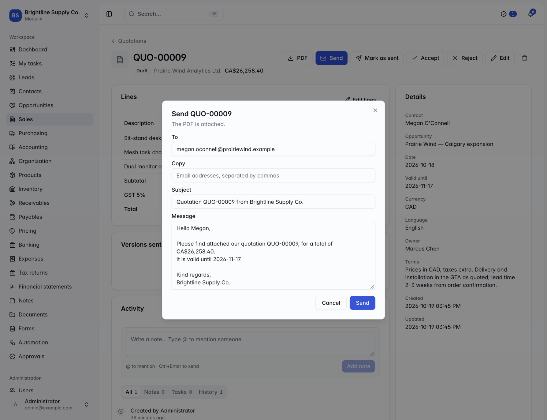Switch to the Notes activity tab

(154, 392)
